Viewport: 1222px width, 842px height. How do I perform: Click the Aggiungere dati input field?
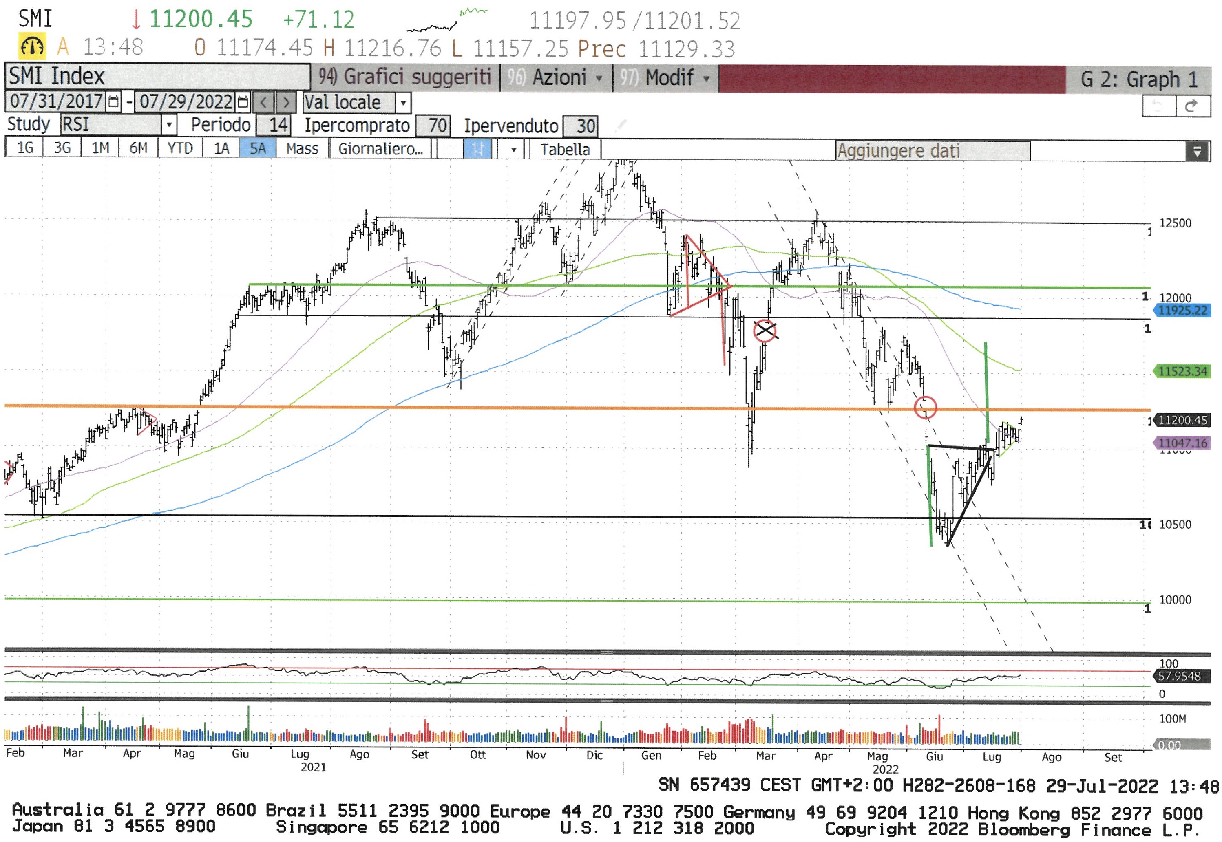pos(933,151)
